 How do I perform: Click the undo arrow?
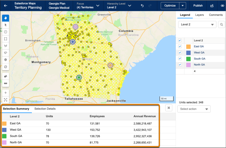[x=142, y=6]
